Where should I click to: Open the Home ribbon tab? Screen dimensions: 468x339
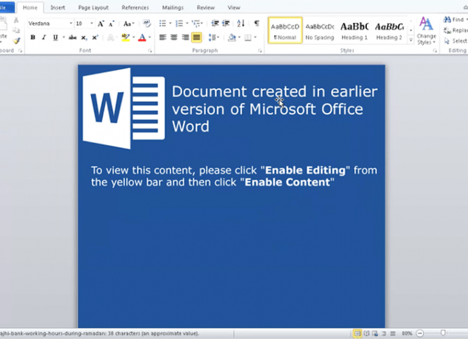point(30,7)
